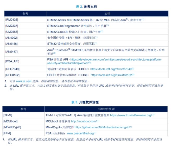Open the developer.arm.com PSA API link

coord(104,61)
